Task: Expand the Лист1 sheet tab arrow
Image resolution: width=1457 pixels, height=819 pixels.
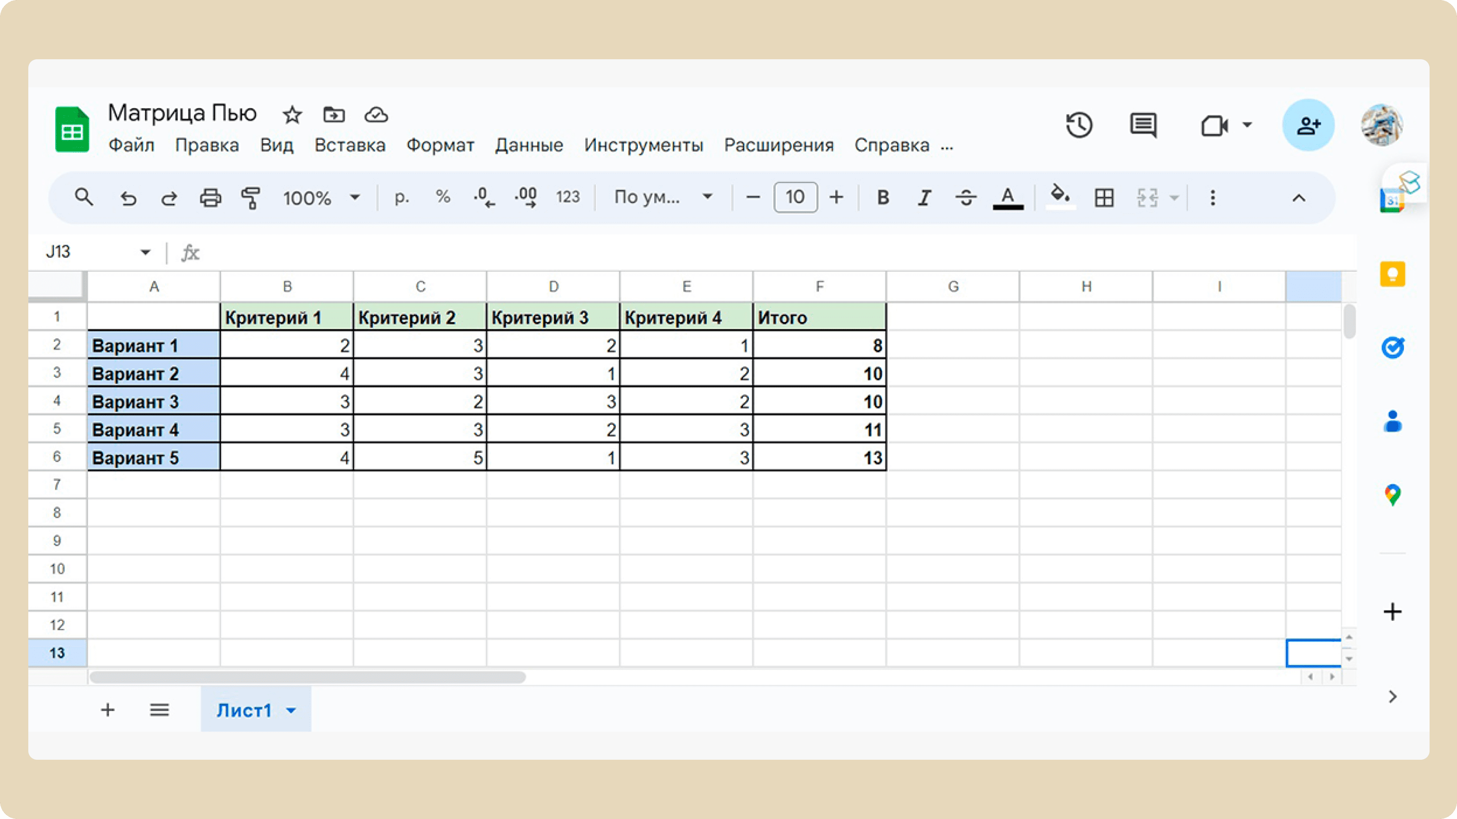Action: 291,710
